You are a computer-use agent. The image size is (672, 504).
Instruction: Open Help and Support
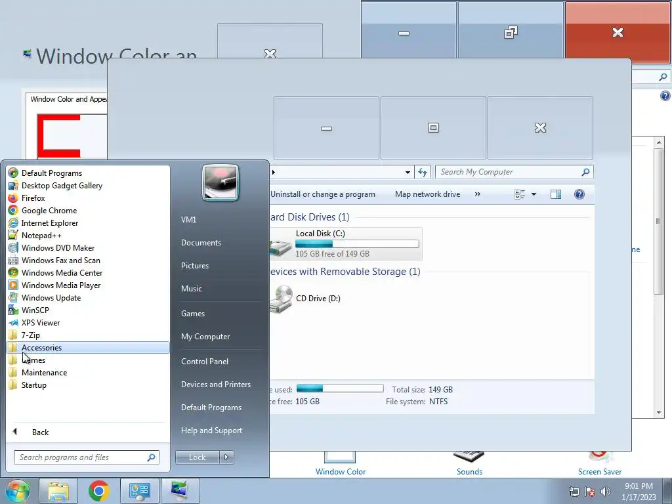pyautogui.click(x=212, y=430)
